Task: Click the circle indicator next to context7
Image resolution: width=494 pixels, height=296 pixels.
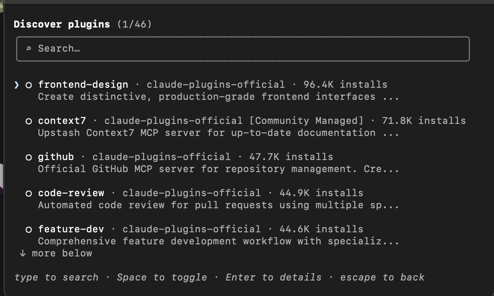Action: 28,120
